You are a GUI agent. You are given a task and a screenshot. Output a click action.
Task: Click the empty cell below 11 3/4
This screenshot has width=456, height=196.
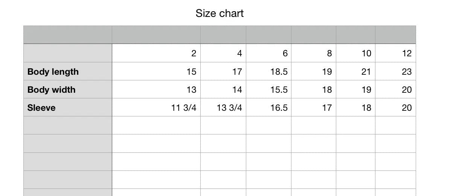coord(156,125)
